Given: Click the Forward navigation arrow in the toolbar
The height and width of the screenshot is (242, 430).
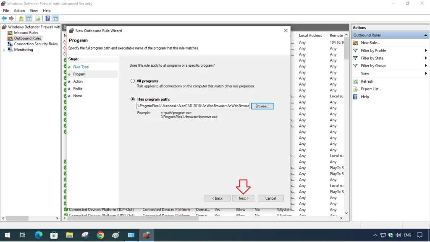Looking at the screenshot, I should [x=10, y=18].
